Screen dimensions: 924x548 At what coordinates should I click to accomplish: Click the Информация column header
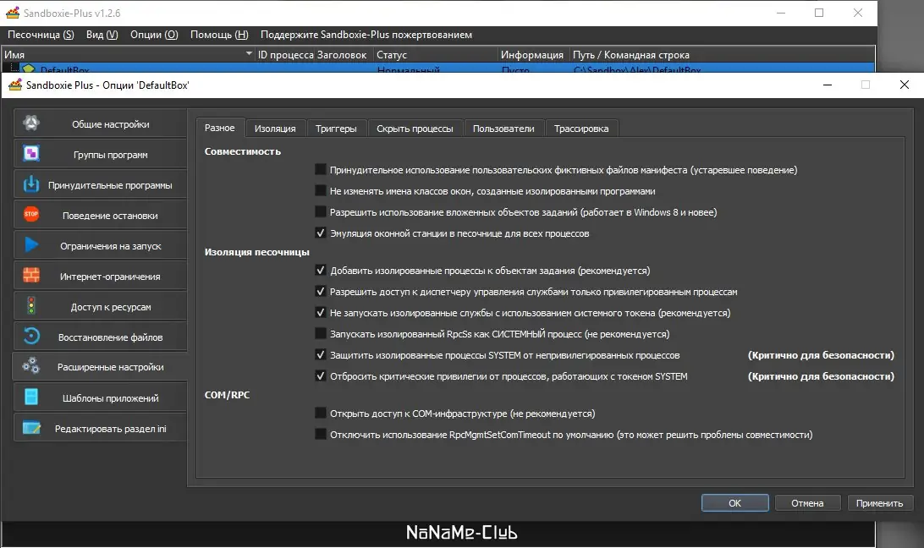pos(532,55)
